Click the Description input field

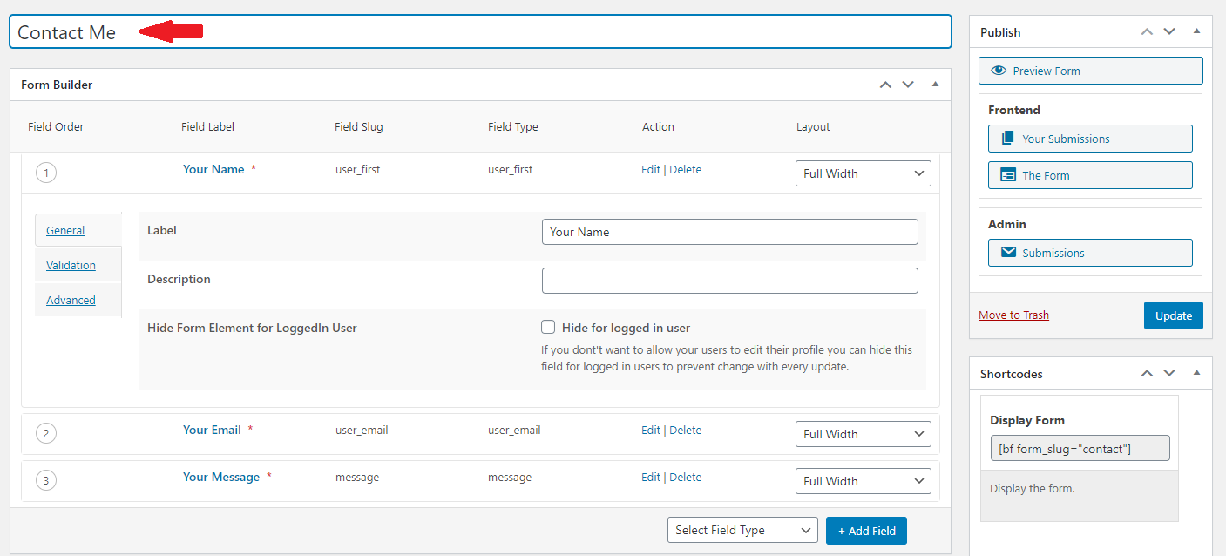click(729, 281)
